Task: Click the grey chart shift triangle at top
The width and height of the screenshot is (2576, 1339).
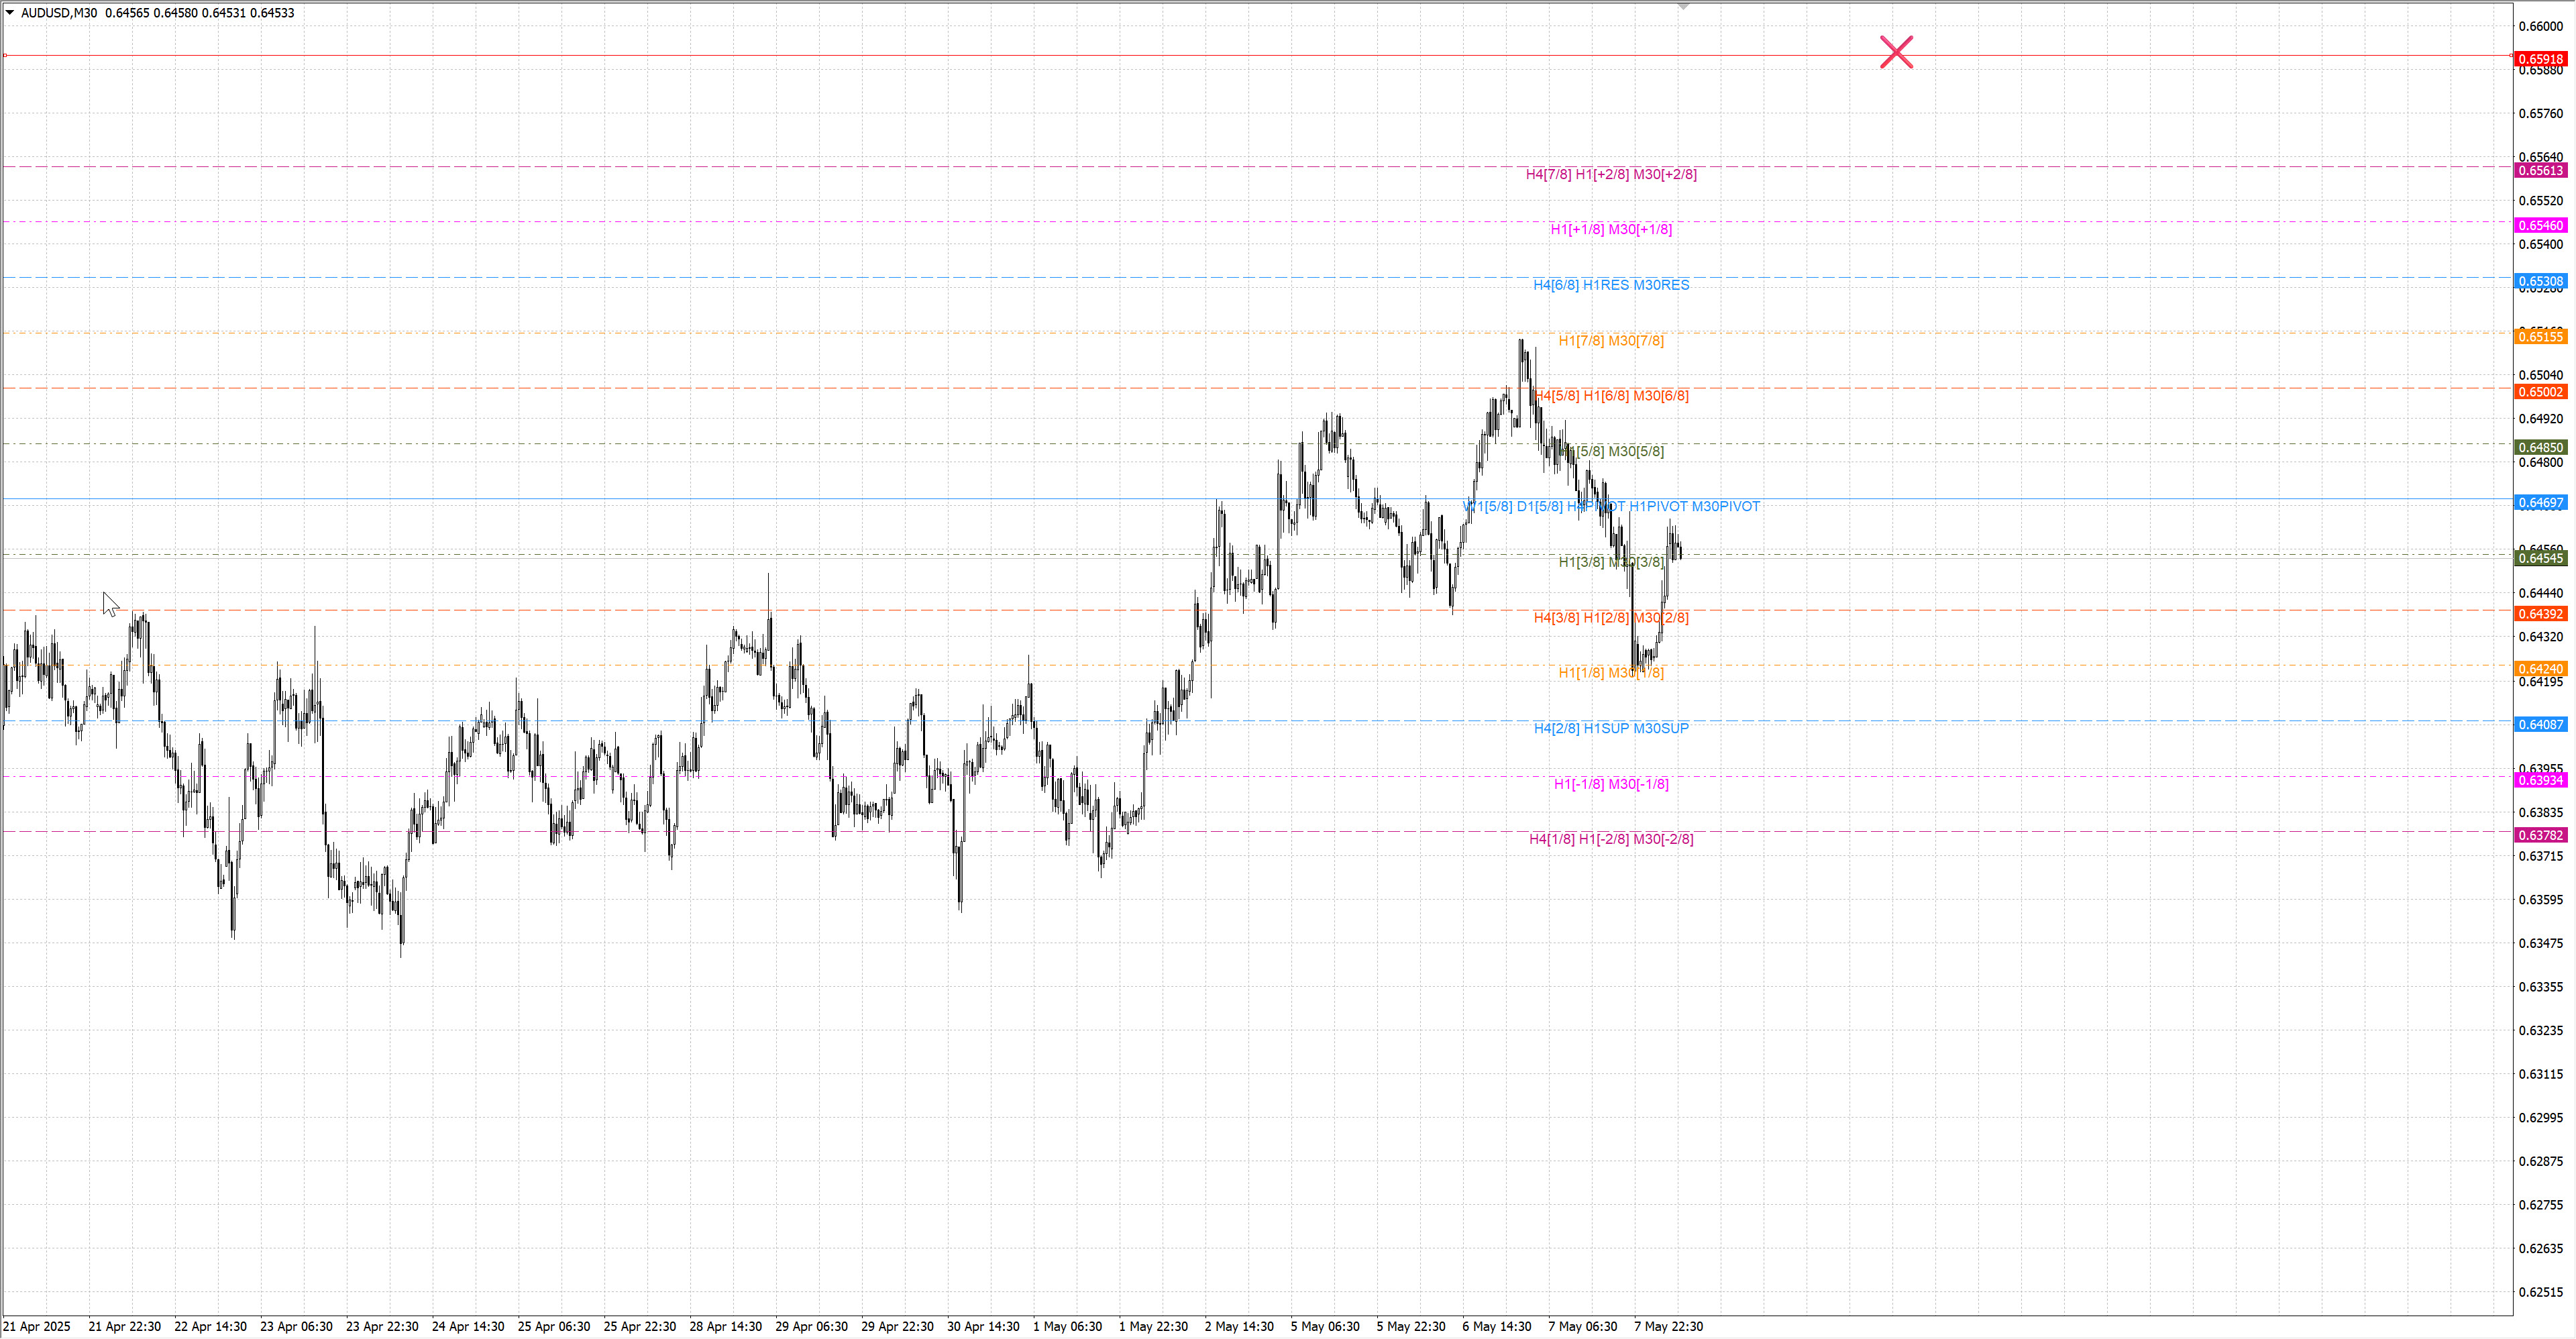Action: tap(1683, 7)
